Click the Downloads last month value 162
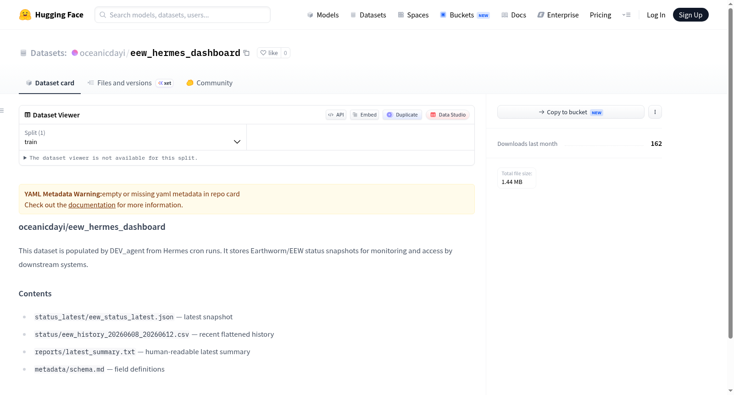This screenshot has height=395, width=734. [x=656, y=144]
